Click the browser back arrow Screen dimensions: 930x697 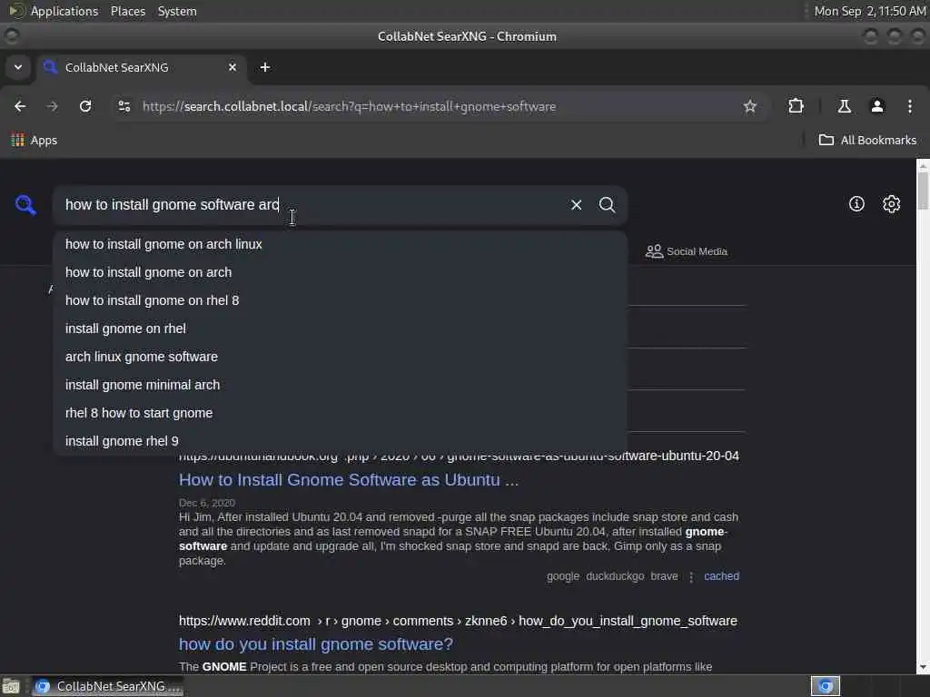[20, 107]
